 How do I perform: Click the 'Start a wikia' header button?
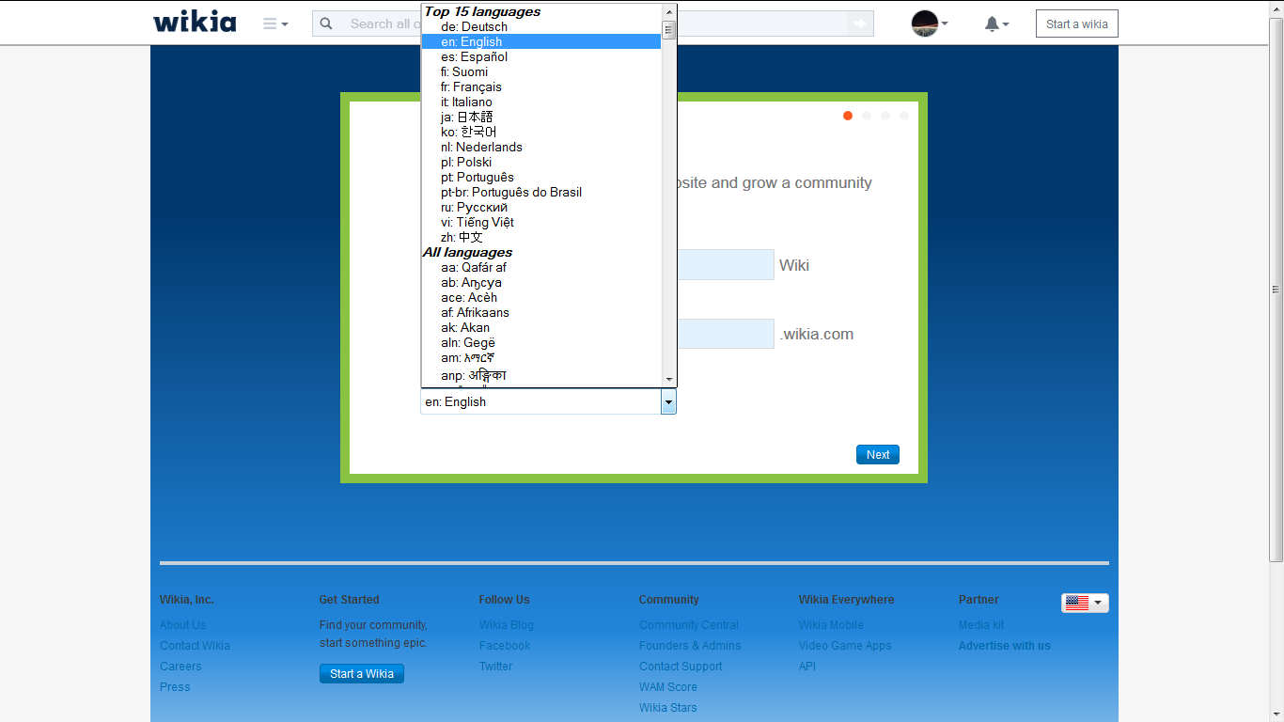(1076, 24)
